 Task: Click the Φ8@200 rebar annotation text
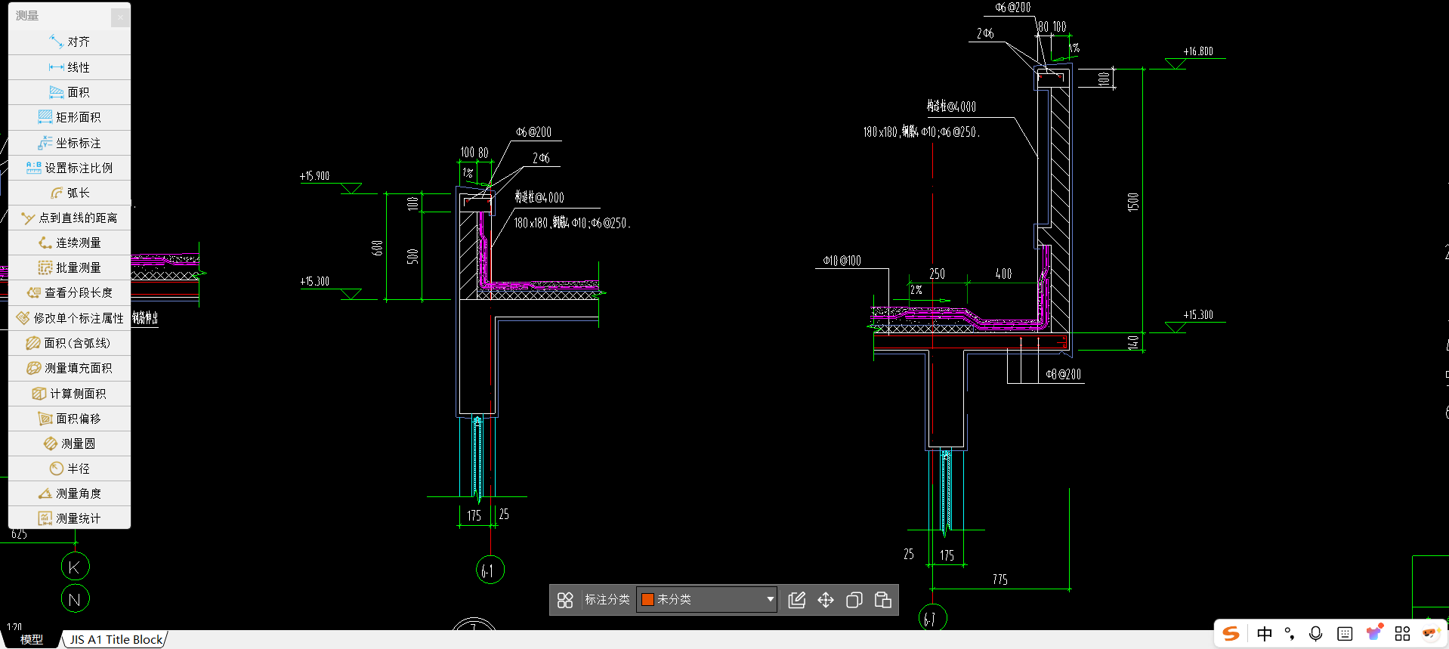[x=1064, y=374]
